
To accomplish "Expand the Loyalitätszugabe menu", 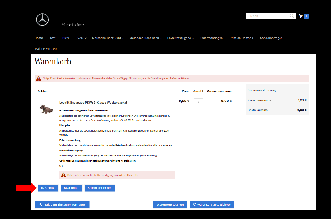I will 181,38.
